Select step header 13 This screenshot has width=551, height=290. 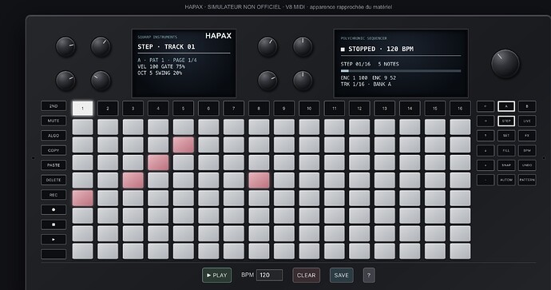click(385, 109)
